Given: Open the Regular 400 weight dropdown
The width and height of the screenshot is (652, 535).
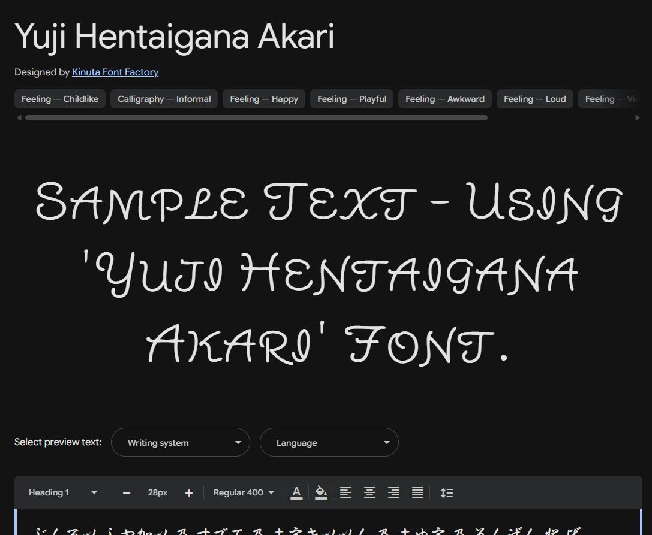Looking at the screenshot, I should 244,492.
